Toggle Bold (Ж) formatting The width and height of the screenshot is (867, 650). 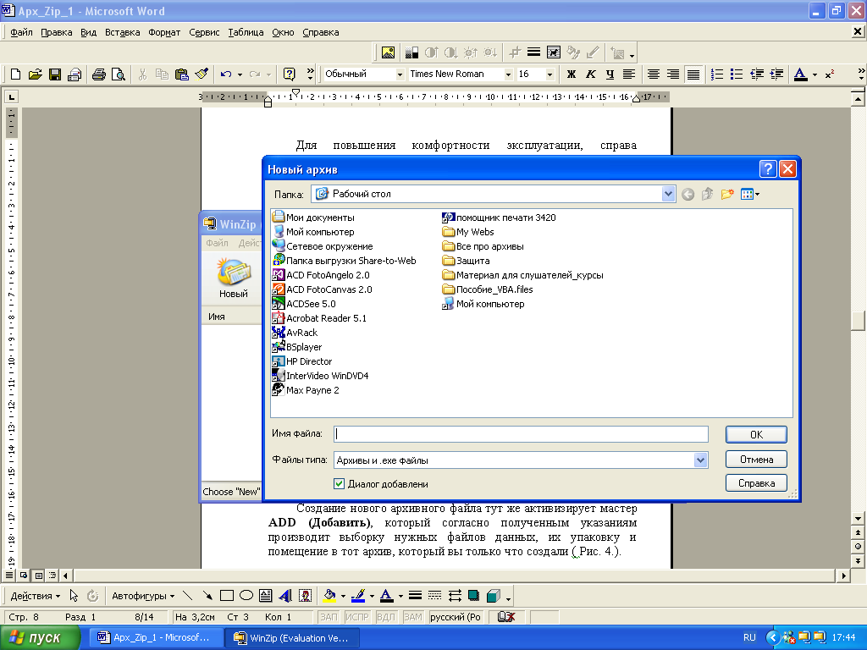pos(572,74)
